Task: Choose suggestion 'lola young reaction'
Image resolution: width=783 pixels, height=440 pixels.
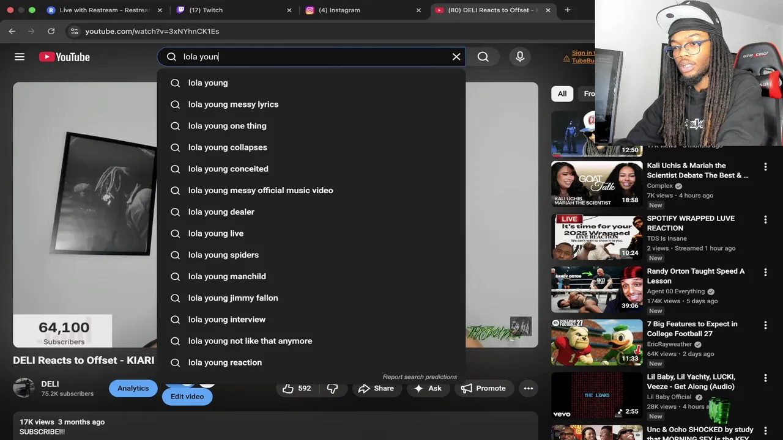Action: 311,362
